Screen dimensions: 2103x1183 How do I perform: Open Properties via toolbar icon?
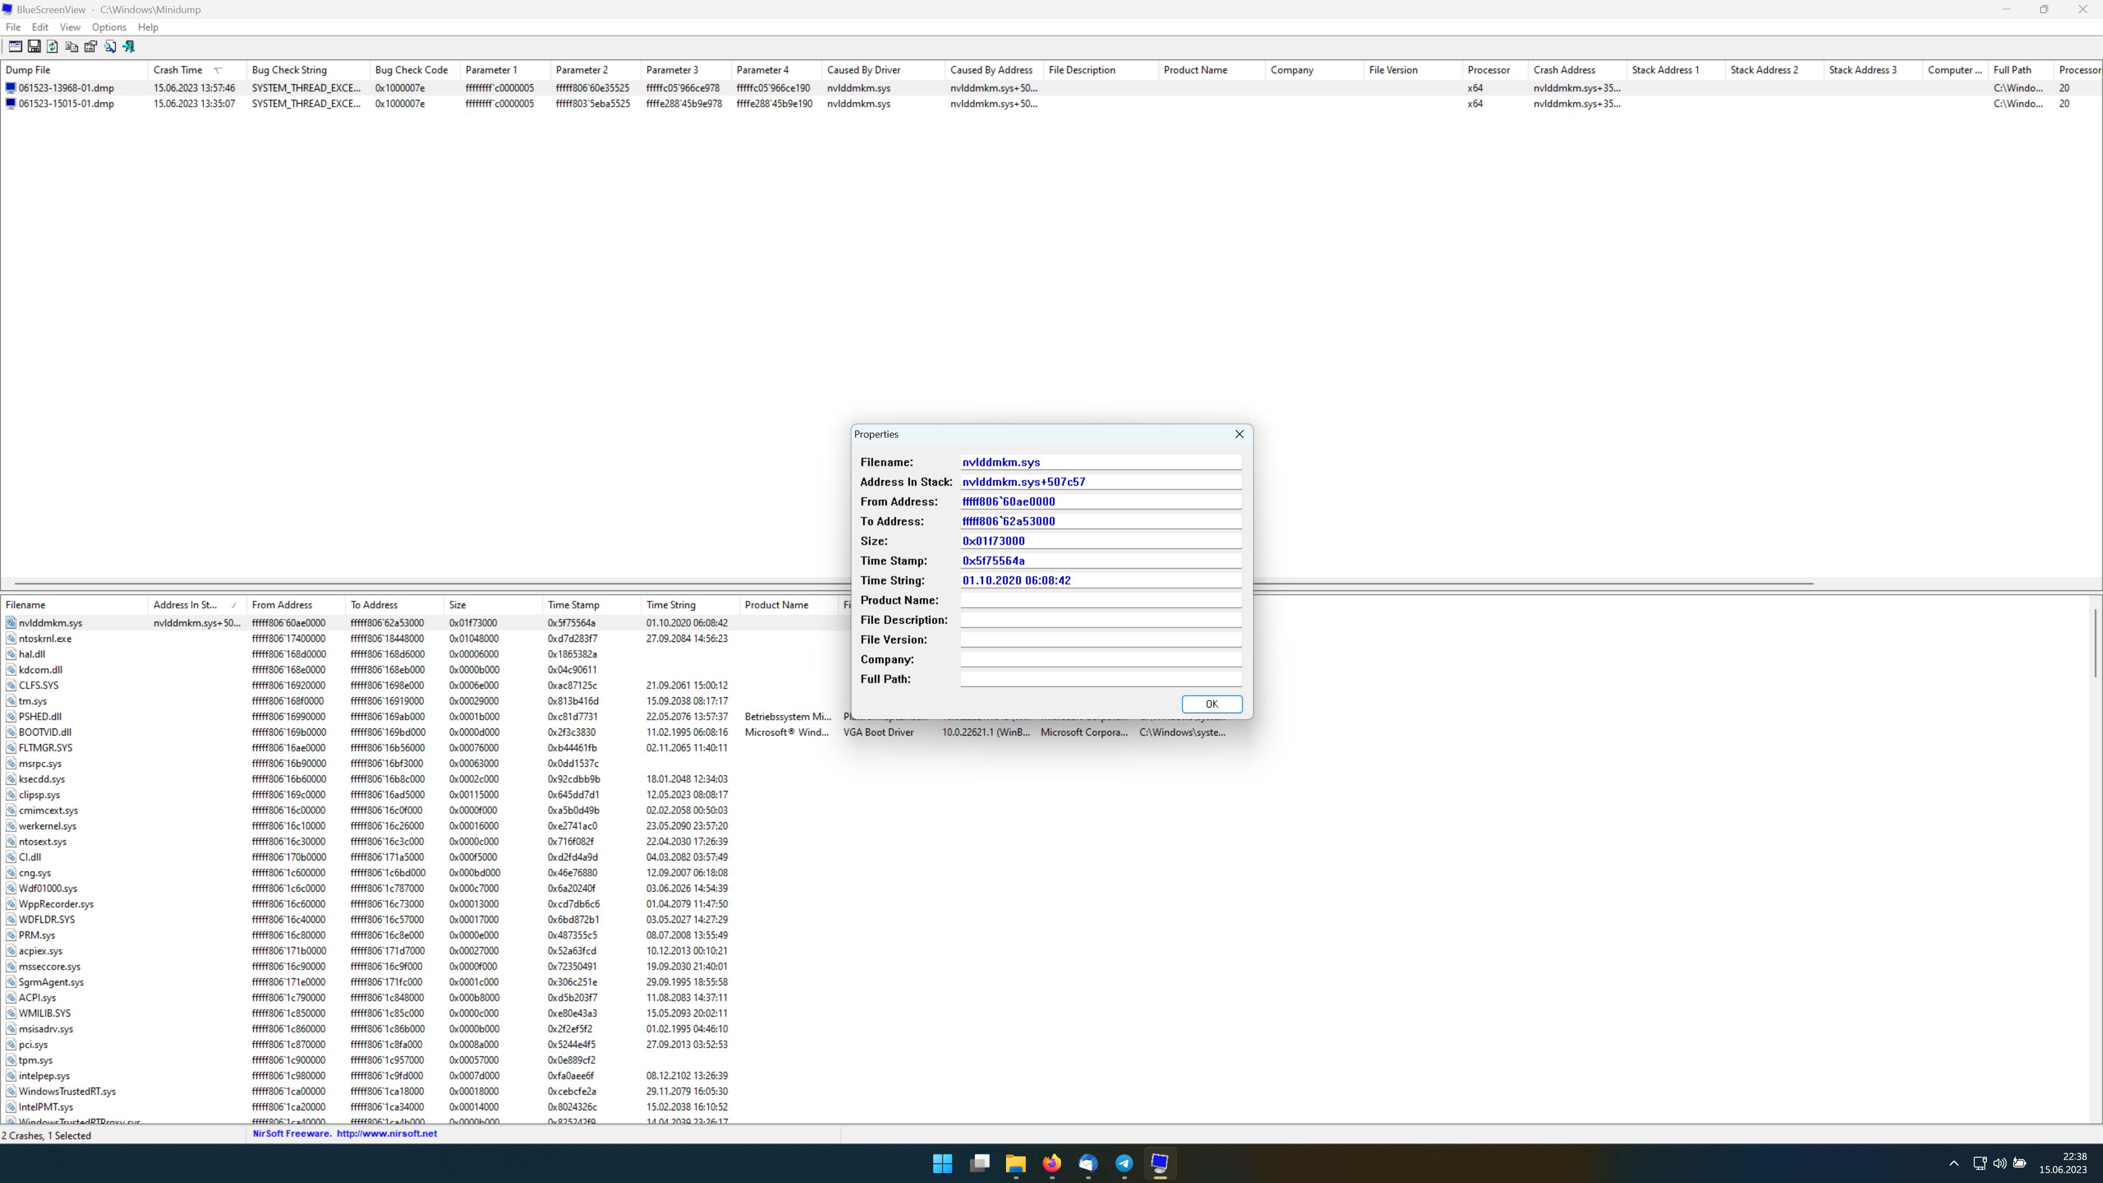[90, 47]
